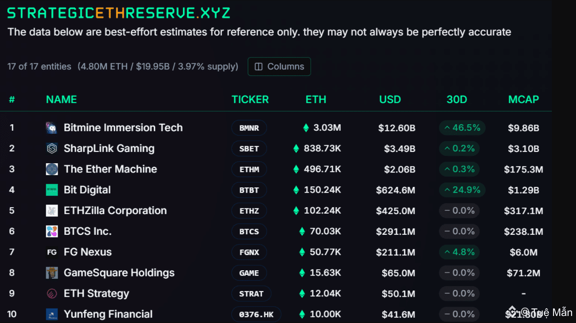Sort table by NAME column header
The height and width of the screenshot is (323, 576).
[62, 100]
